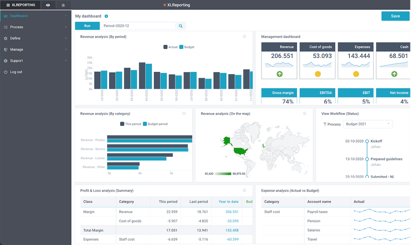The image size is (411, 245).
Task: Click the Revenue green up-arrow indicator
Action: 279,74
